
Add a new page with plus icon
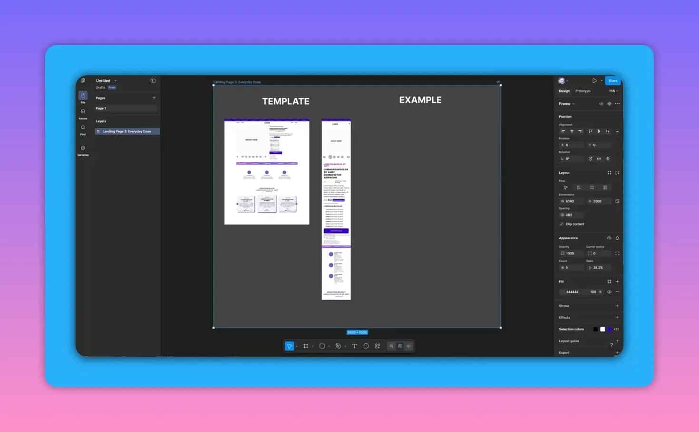154,98
